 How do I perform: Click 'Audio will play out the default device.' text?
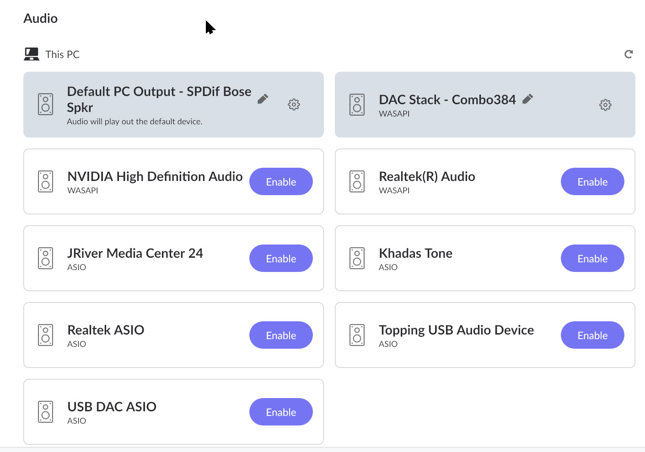coord(134,122)
